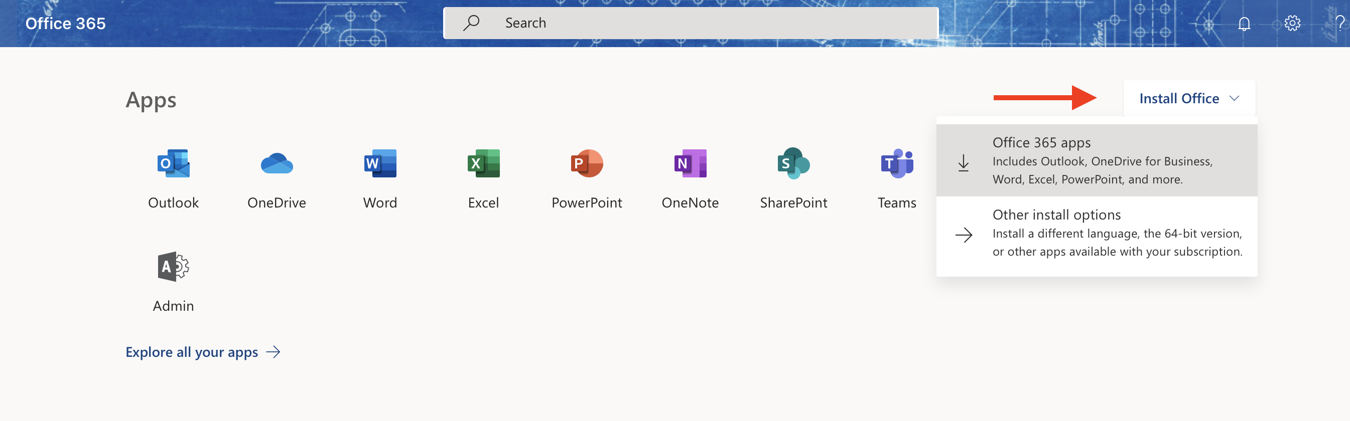The height and width of the screenshot is (421, 1350).
Task: Expand the Install Office dropdown
Action: 1189,98
